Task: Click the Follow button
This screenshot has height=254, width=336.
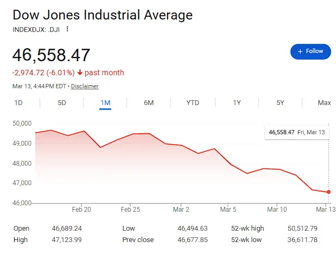Action: click(x=310, y=51)
